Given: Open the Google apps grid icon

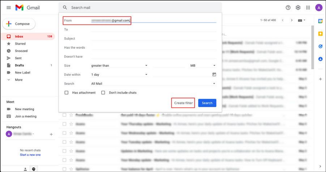Looking at the screenshot, I should click(308, 8).
